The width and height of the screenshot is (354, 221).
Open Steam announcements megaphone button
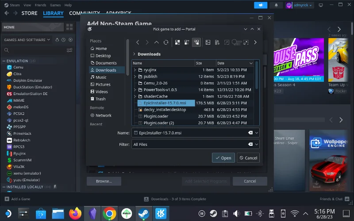261,5
